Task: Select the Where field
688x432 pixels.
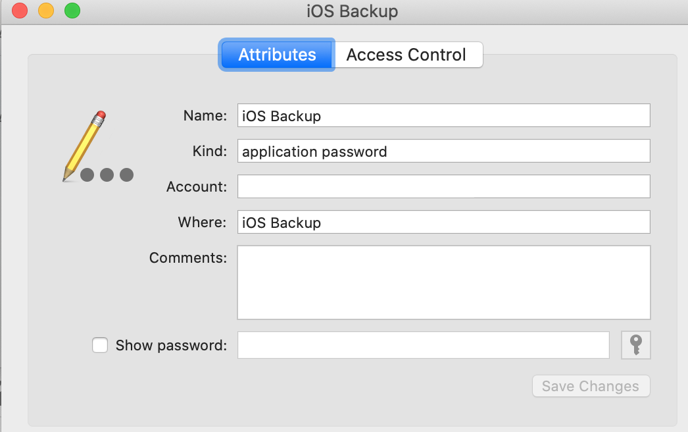Action: pyautogui.click(x=443, y=222)
